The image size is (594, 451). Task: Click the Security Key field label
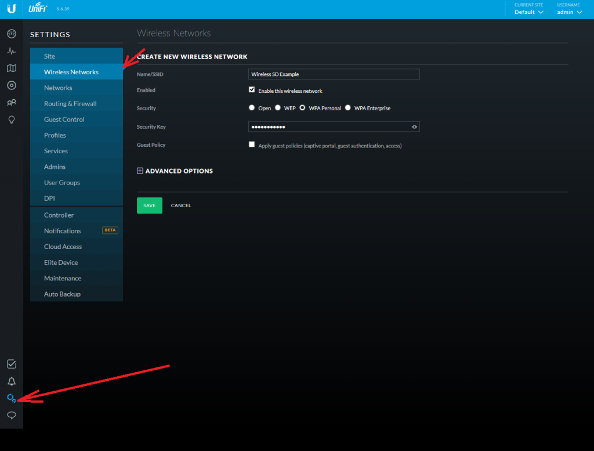151,127
